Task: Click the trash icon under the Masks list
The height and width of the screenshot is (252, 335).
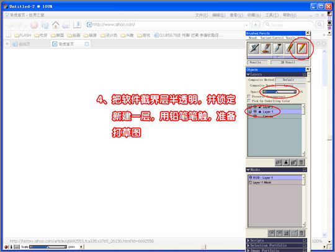Action: pyautogui.click(x=301, y=233)
